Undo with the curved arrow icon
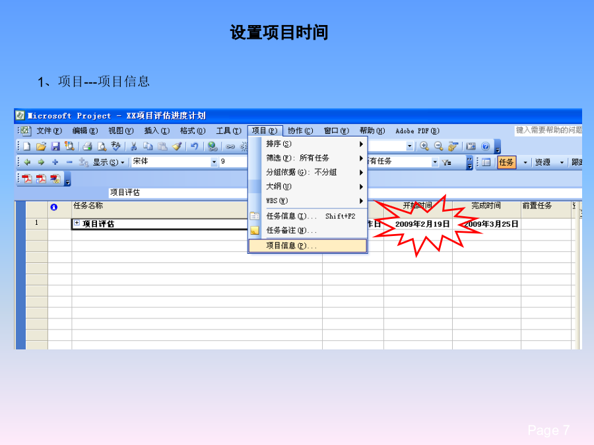Image resolution: width=594 pixels, height=445 pixels. (x=194, y=146)
